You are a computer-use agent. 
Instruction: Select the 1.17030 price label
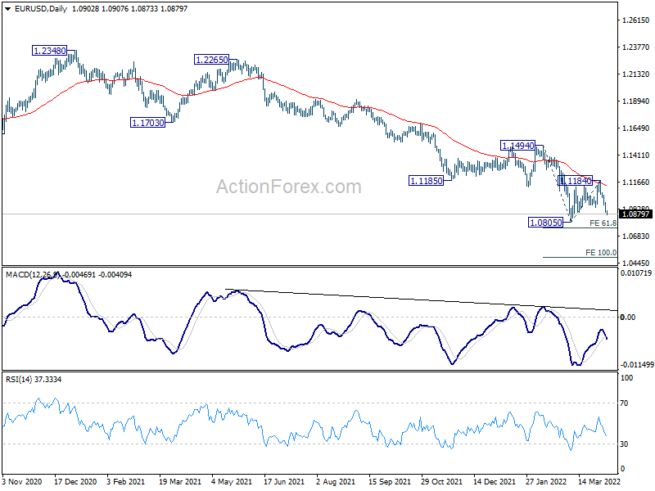coord(148,123)
